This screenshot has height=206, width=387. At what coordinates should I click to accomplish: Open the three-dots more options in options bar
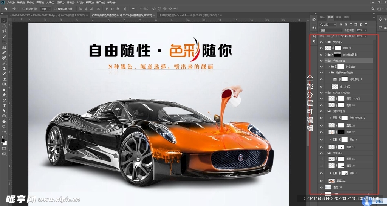coord(133,9)
